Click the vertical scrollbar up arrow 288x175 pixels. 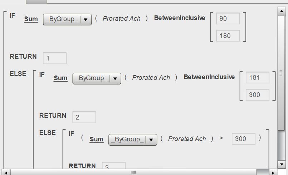(x=281, y=11)
